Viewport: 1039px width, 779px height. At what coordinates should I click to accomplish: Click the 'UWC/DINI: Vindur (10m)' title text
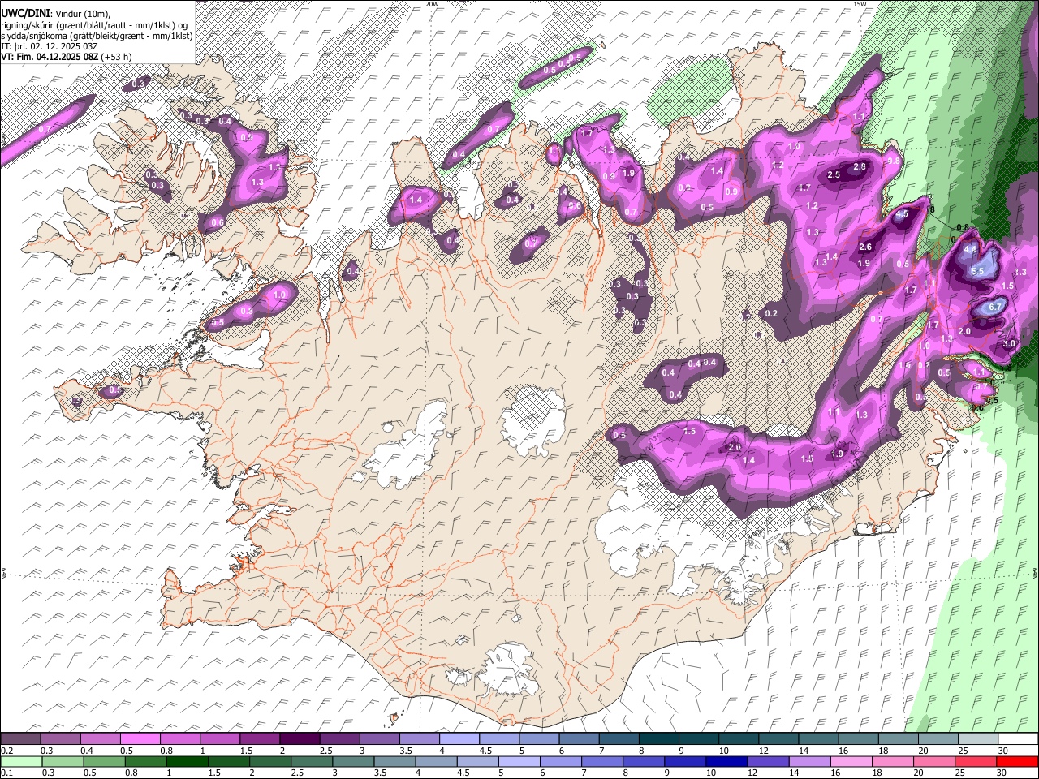tap(55, 14)
